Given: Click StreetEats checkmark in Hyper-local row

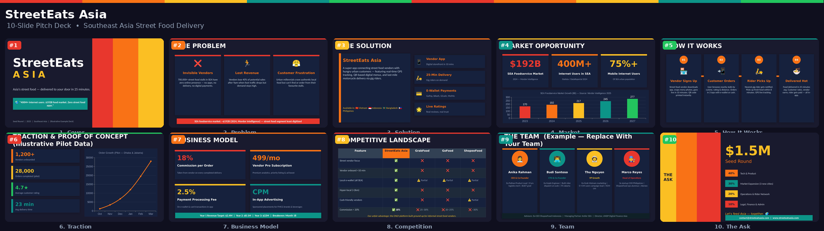Looking at the screenshot, I should click(x=396, y=190).
